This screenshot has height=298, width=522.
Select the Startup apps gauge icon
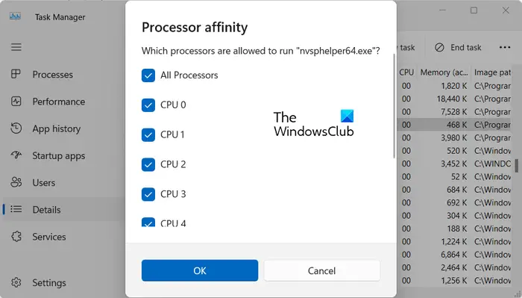(16, 155)
